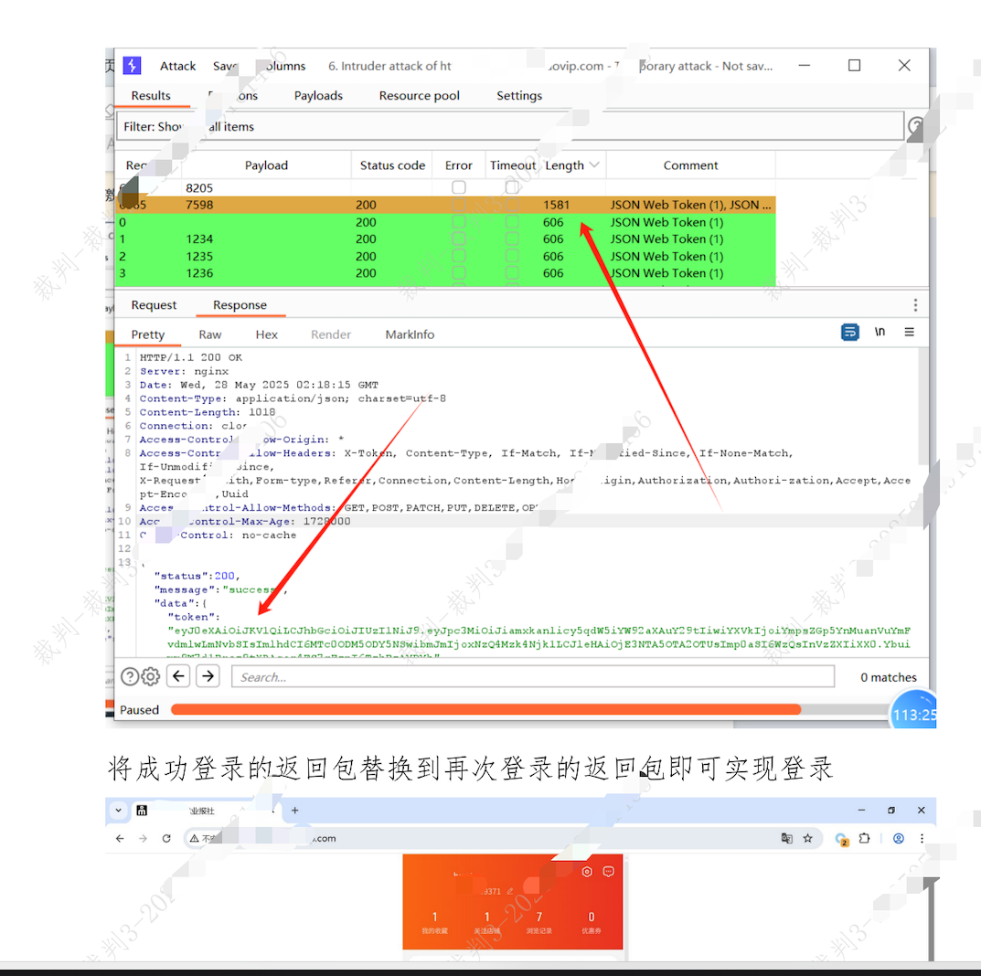Click the search help question-mark icon
The height and width of the screenshot is (976, 981).
point(130,676)
